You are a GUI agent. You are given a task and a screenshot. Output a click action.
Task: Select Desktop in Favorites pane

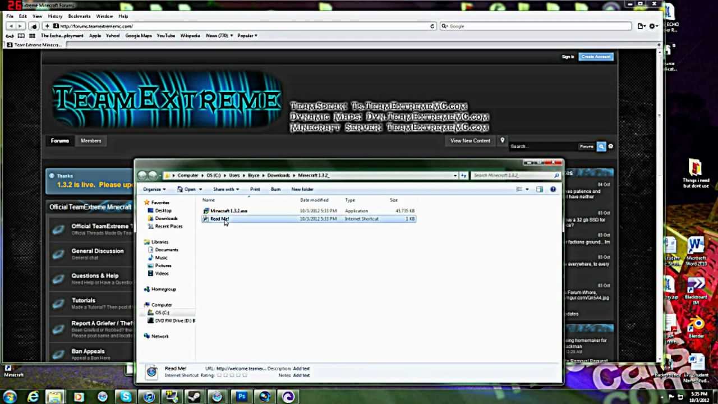pyautogui.click(x=163, y=210)
